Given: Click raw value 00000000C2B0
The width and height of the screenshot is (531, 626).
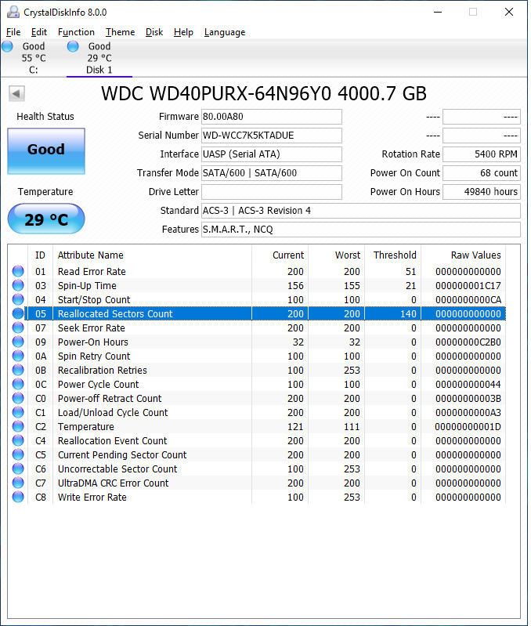Looking at the screenshot, I should pyautogui.click(x=468, y=342).
